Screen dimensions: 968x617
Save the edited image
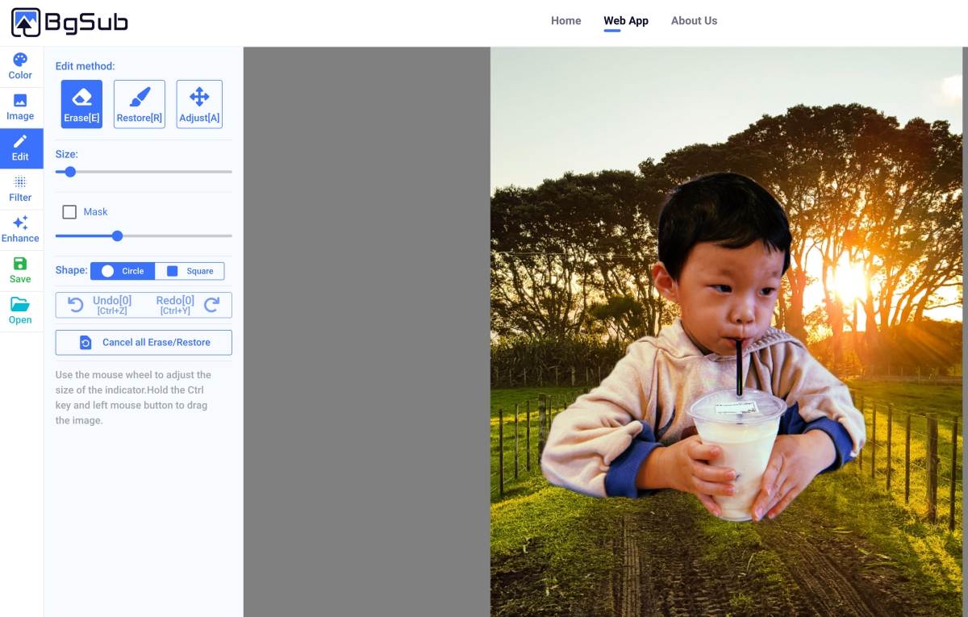pyautogui.click(x=21, y=271)
